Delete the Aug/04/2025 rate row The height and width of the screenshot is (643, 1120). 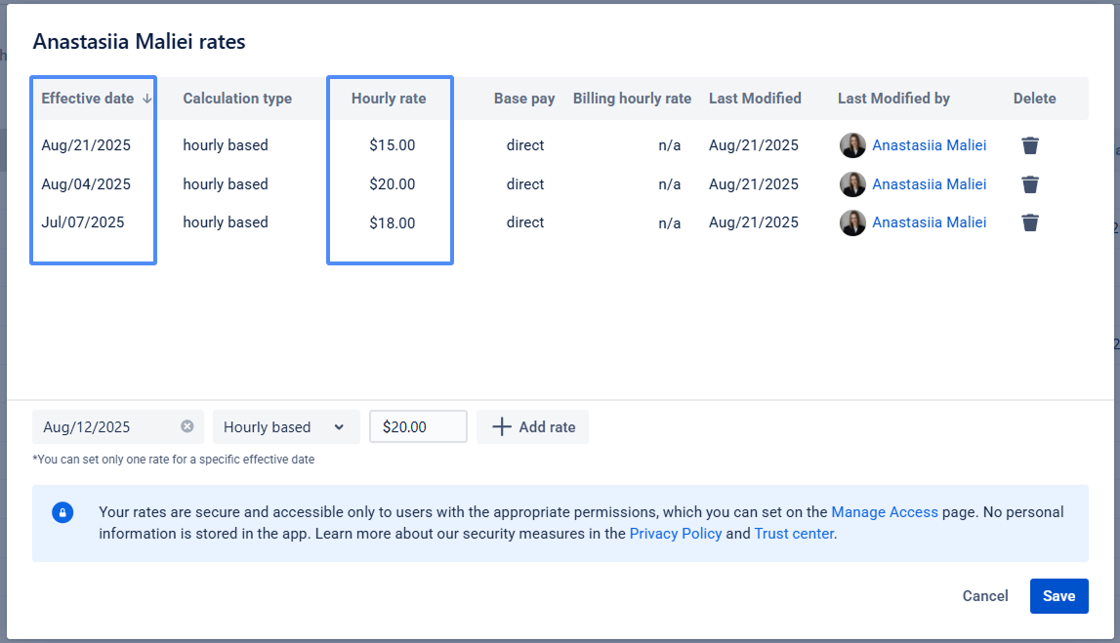(x=1030, y=184)
